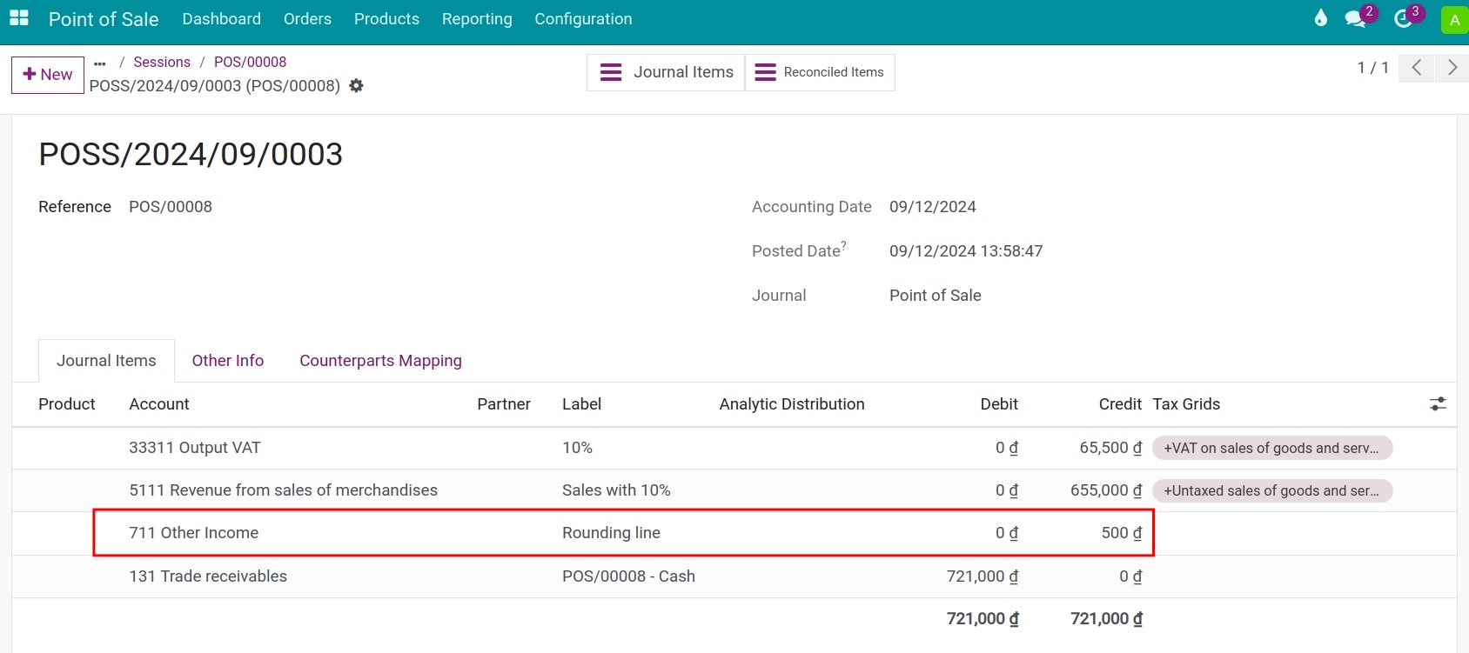Click the Posted Date help question mark
Viewport: 1469px width, 653px height.
click(843, 245)
